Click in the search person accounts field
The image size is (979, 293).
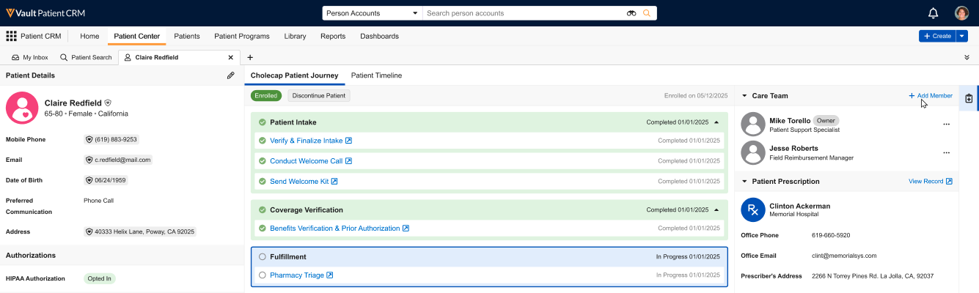[x=522, y=13]
